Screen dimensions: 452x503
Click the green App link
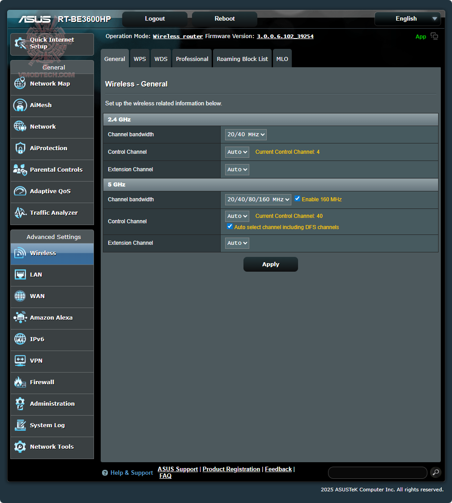(x=421, y=37)
